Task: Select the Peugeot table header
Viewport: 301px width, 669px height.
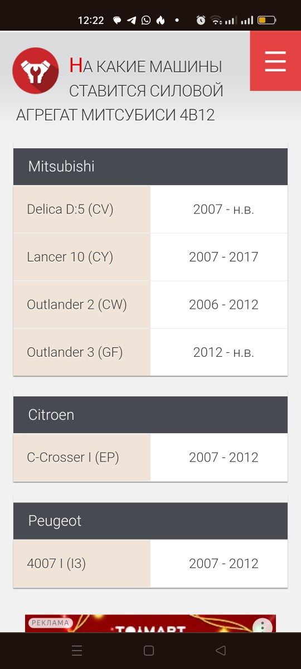Action: pyautogui.click(x=151, y=521)
